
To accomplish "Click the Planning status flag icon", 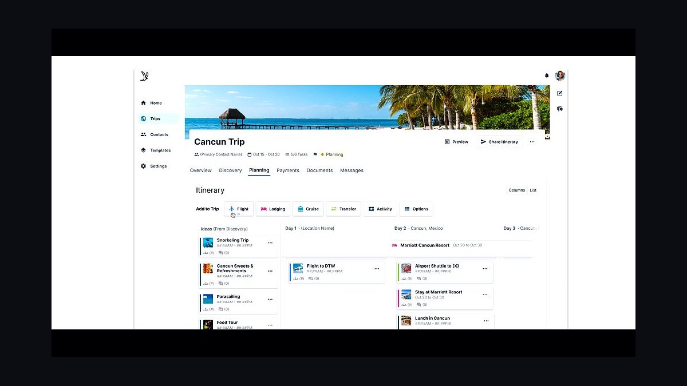I will tap(315, 154).
